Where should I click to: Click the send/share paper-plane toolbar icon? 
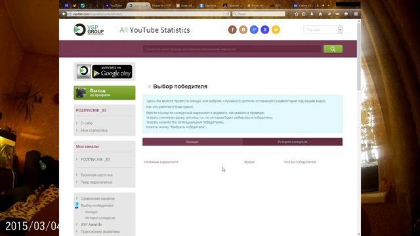[x=329, y=14]
